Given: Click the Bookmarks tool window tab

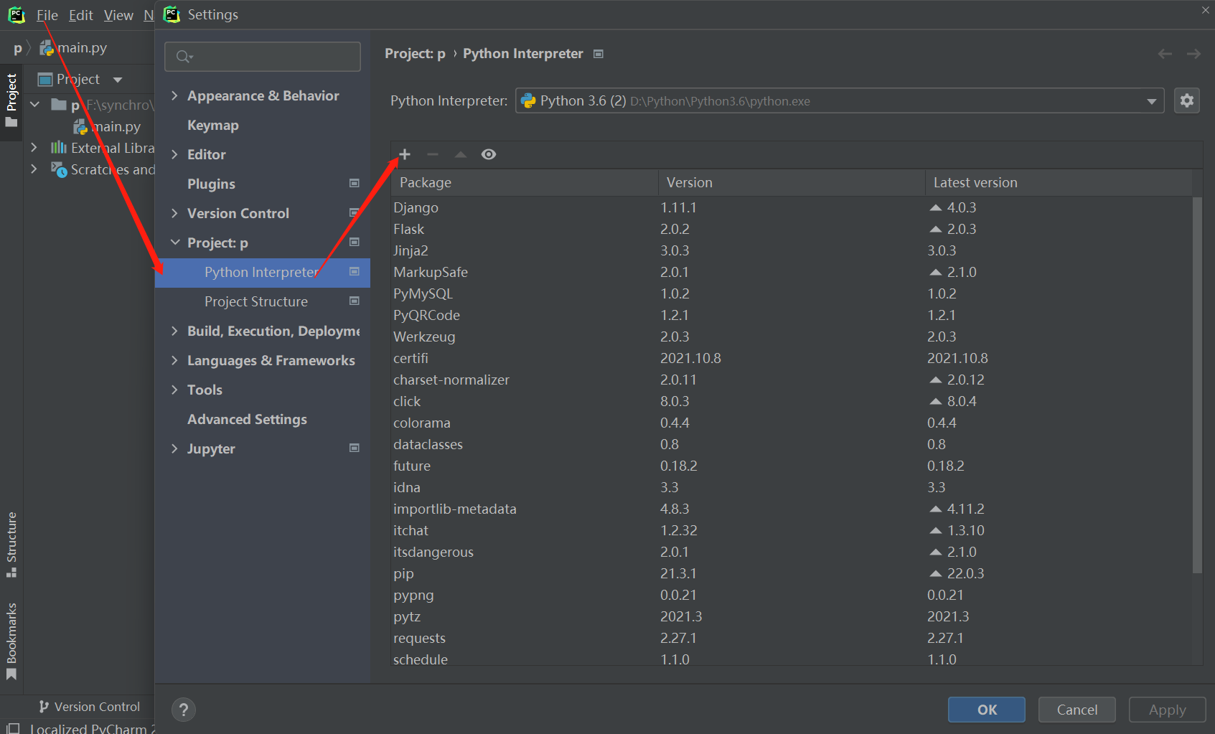Looking at the screenshot, I should pyautogui.click(x=11, y=641).
